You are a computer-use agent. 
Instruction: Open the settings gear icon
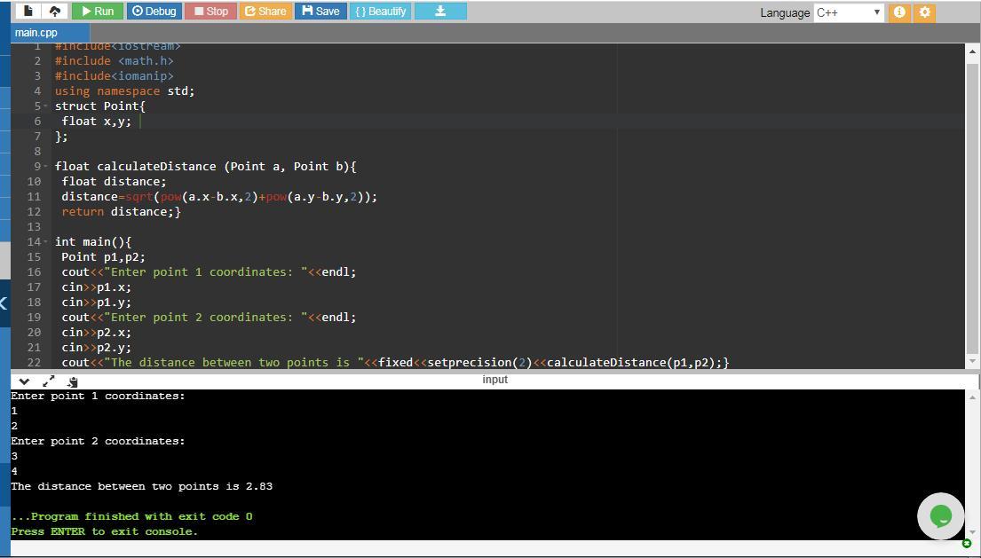[x=924, y=12]
